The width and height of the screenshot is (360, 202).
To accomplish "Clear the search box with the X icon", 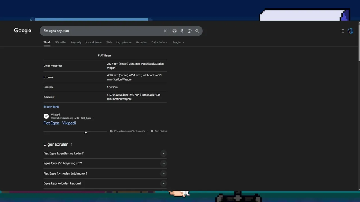I will [165, 31].
